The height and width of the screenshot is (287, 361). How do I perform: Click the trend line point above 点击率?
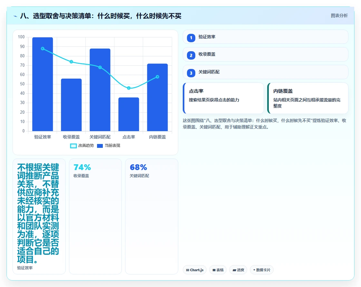coord(129,88)
